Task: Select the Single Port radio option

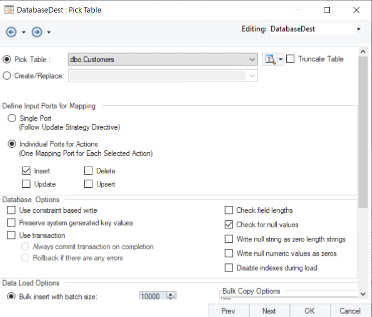Action: (12, 118)
